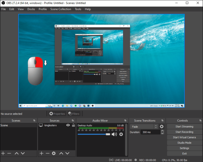Move scene up with arrow icon
The width and height of the screenshot is (203, 162).
click(x=16, y=153)
